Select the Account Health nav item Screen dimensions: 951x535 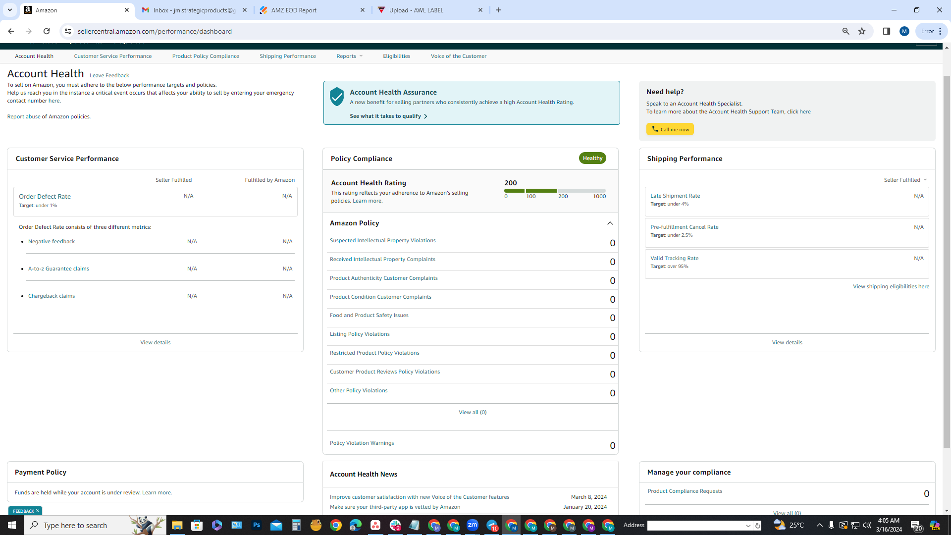(x=34, y=56)
